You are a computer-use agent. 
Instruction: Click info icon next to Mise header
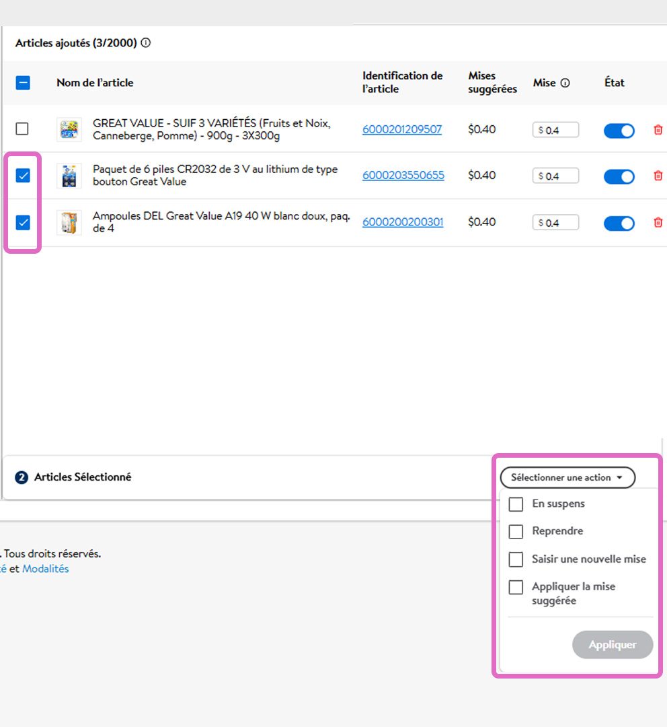click(565, 83)
